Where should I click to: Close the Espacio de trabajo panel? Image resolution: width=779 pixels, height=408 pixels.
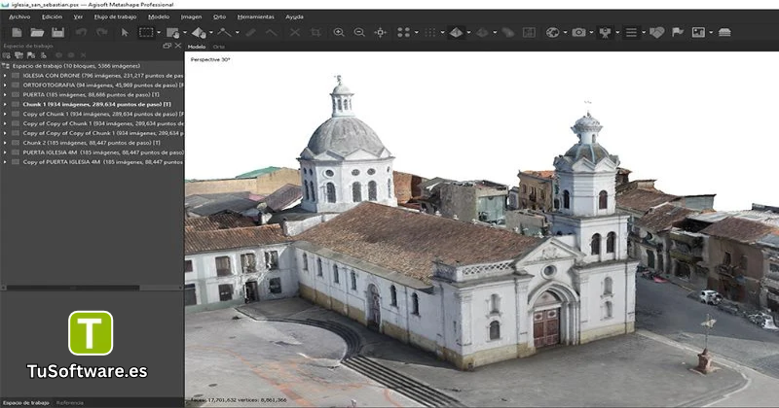pos(178,46)
